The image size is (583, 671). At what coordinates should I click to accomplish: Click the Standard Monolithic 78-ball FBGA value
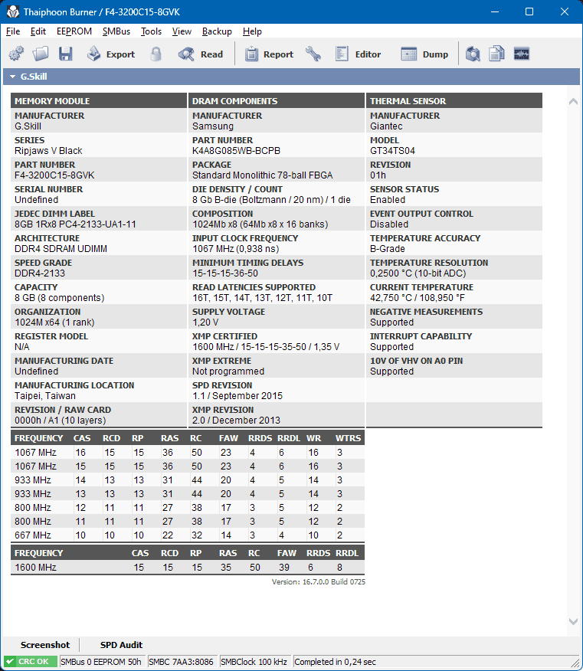pyautogui.click(x=263, y=175)
